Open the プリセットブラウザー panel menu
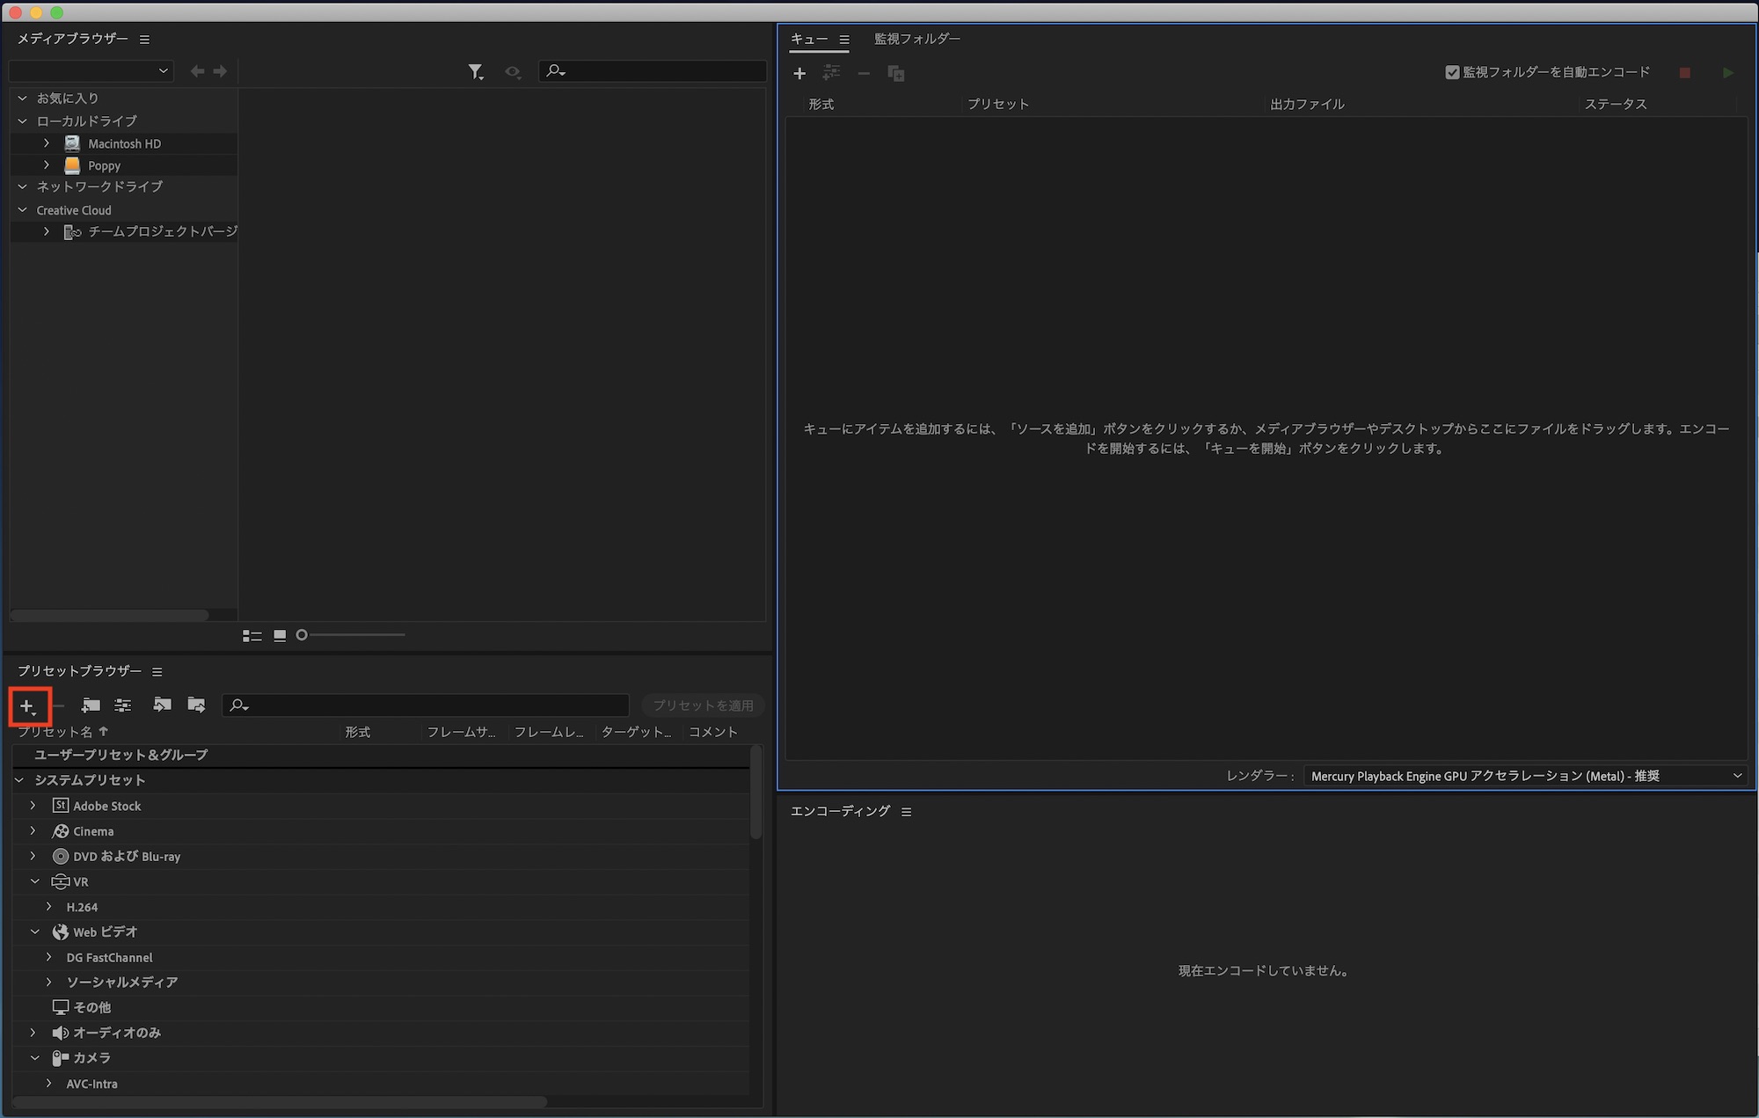This screenshot has width=1759, height=1118. point(157,672)
